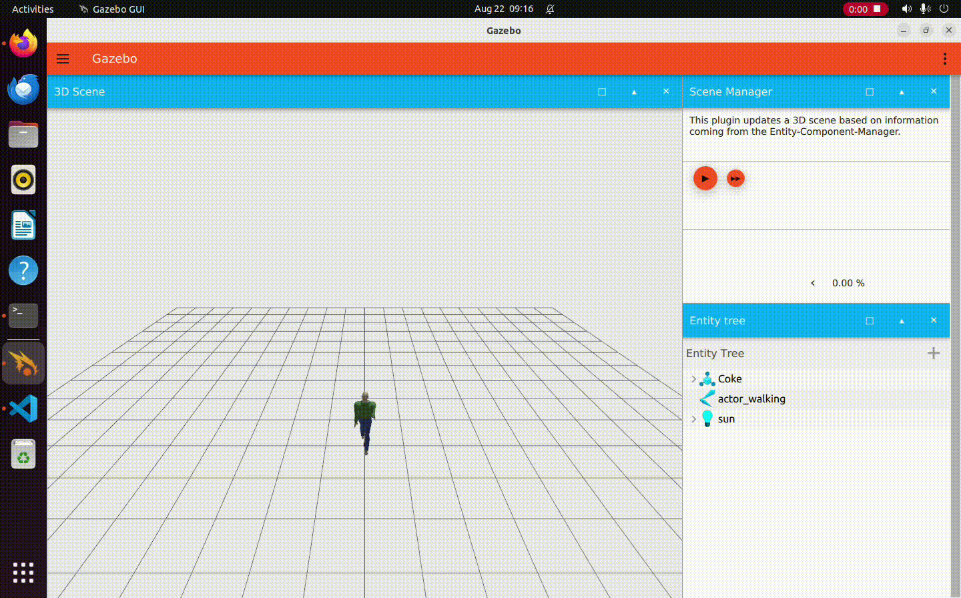Image resolution: width=961 pixels, height=598 pixels.
Task: Click the plus icon in Entity Tree
Action: [934, 353]
